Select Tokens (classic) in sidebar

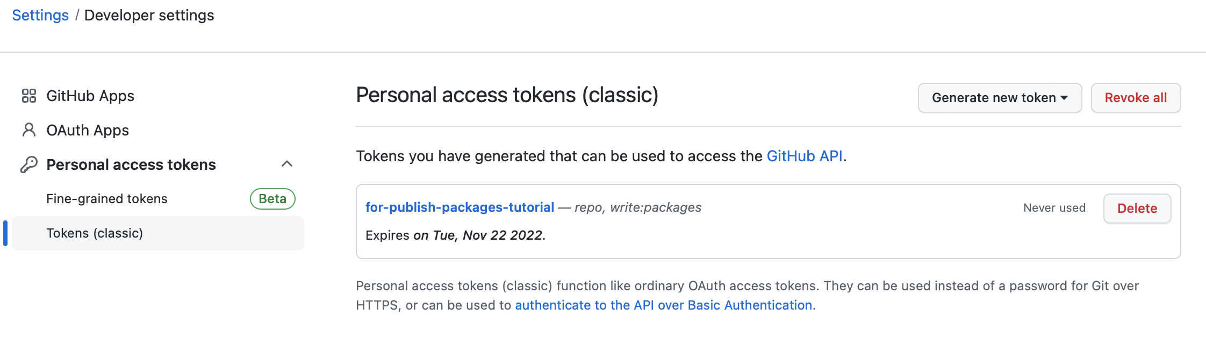(x=95, y=233)
